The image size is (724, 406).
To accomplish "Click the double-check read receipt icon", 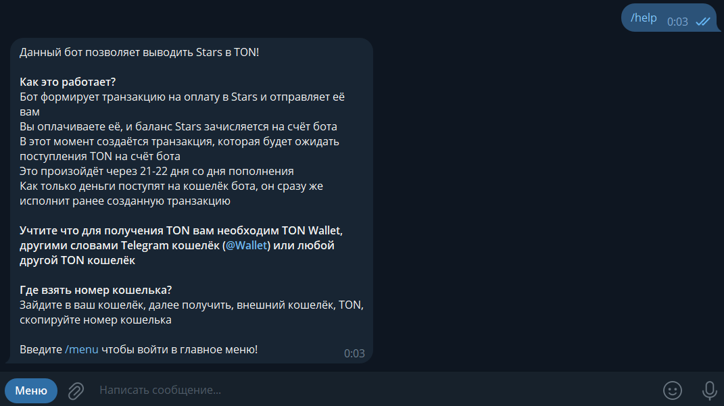I will pos(703,22).
